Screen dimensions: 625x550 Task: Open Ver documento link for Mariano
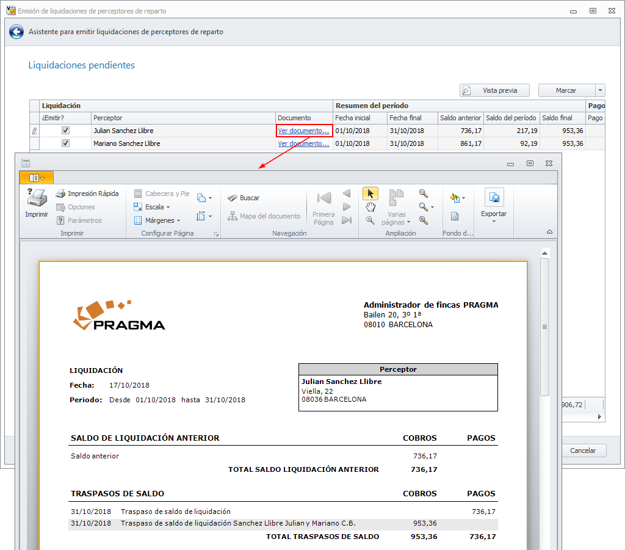(x=303, y=143)
